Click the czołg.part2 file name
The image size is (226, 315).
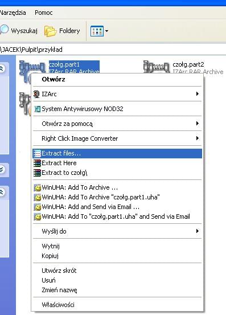click(188, 64)
